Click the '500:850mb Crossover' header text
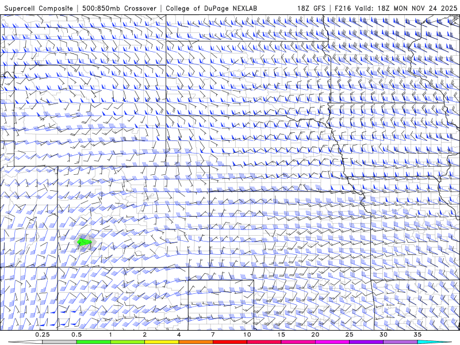460x345 pixels. pos(119,9)
